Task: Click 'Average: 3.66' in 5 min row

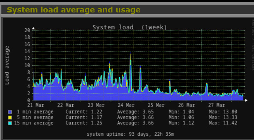Action: tap(136, 117)
